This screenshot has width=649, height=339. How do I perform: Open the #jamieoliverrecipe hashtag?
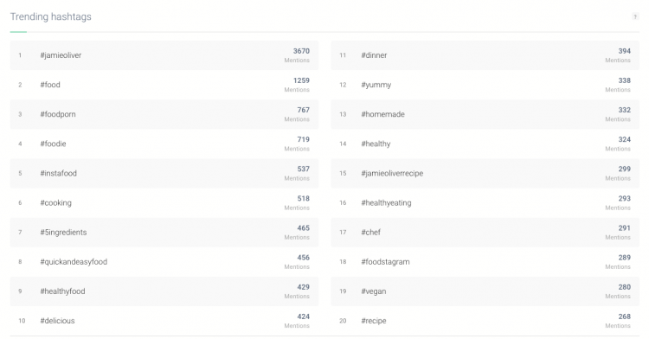(x=392, y=174)
